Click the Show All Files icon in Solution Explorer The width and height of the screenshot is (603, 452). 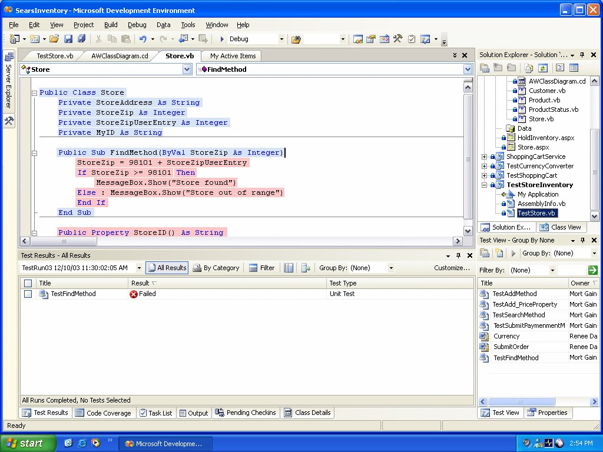pyautogui.click(x=529, y=68)
